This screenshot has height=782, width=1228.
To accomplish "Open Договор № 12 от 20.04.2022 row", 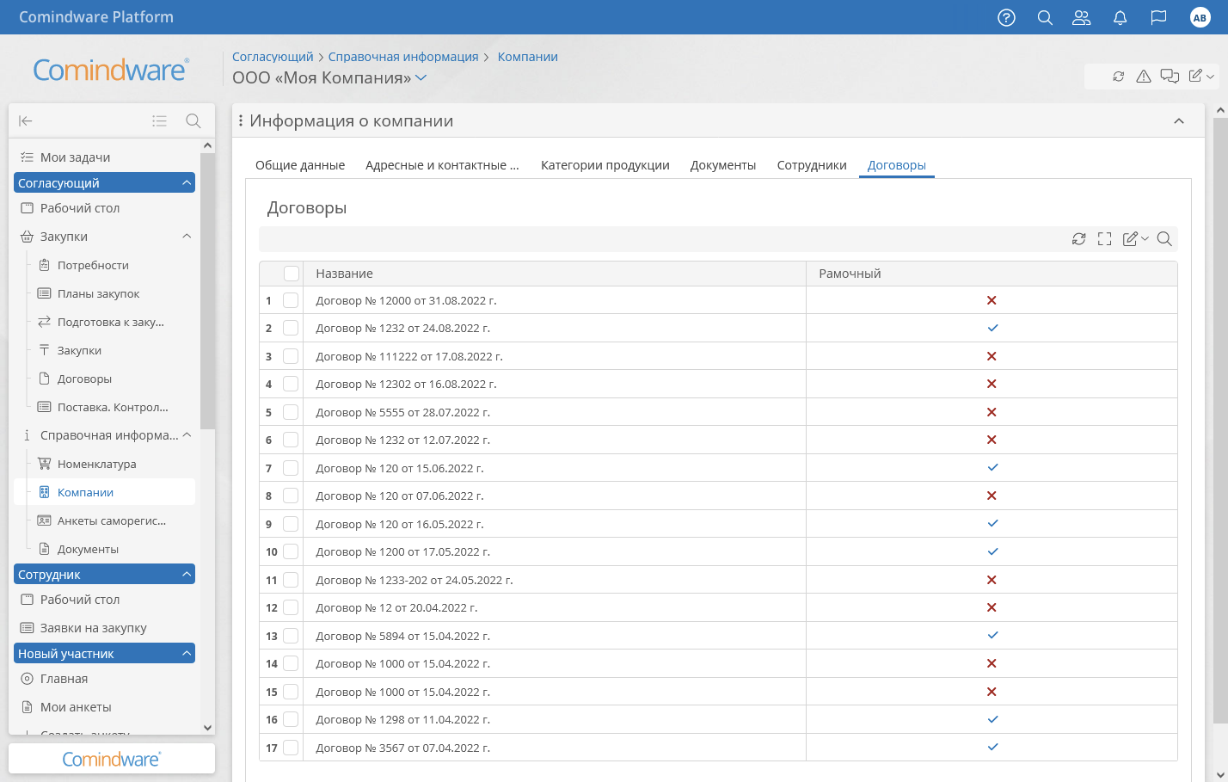I will (x=396, y=607).
